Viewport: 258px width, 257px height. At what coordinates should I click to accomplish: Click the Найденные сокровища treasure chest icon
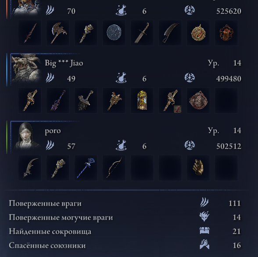point(204,231)
